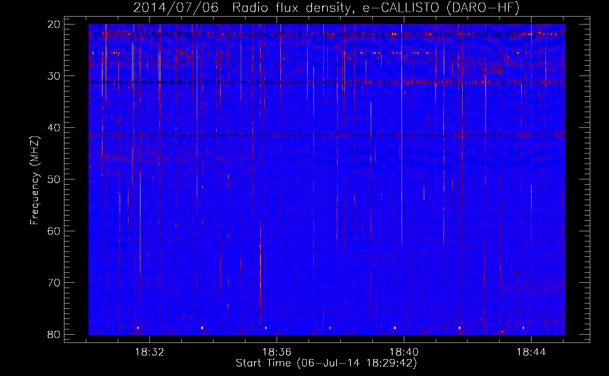Click the time tick label '18:40'

pos(404,352)
